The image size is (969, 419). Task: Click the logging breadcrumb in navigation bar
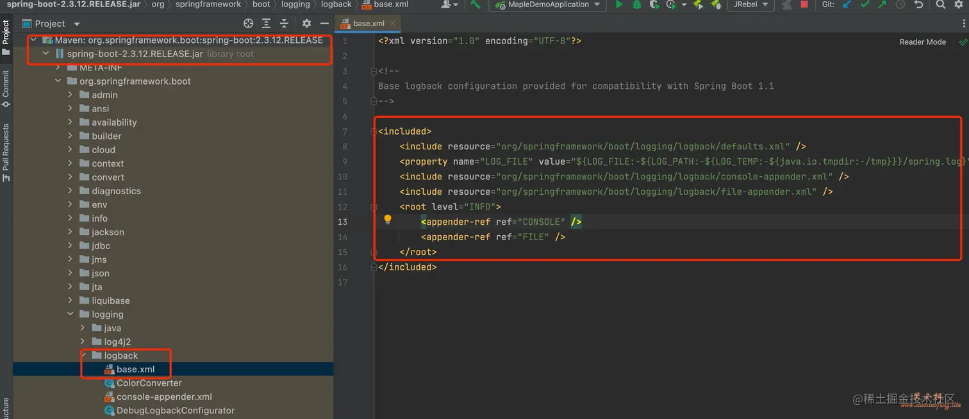[x=295, y=4]
